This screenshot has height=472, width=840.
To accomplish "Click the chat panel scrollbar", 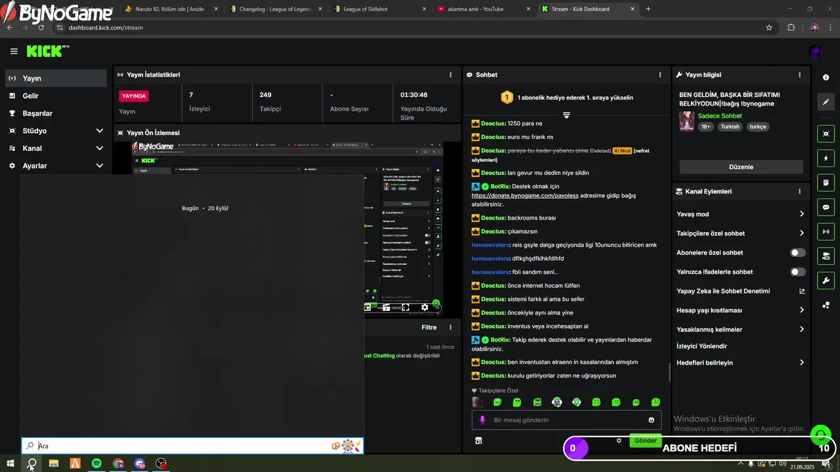I will [669, 372].
